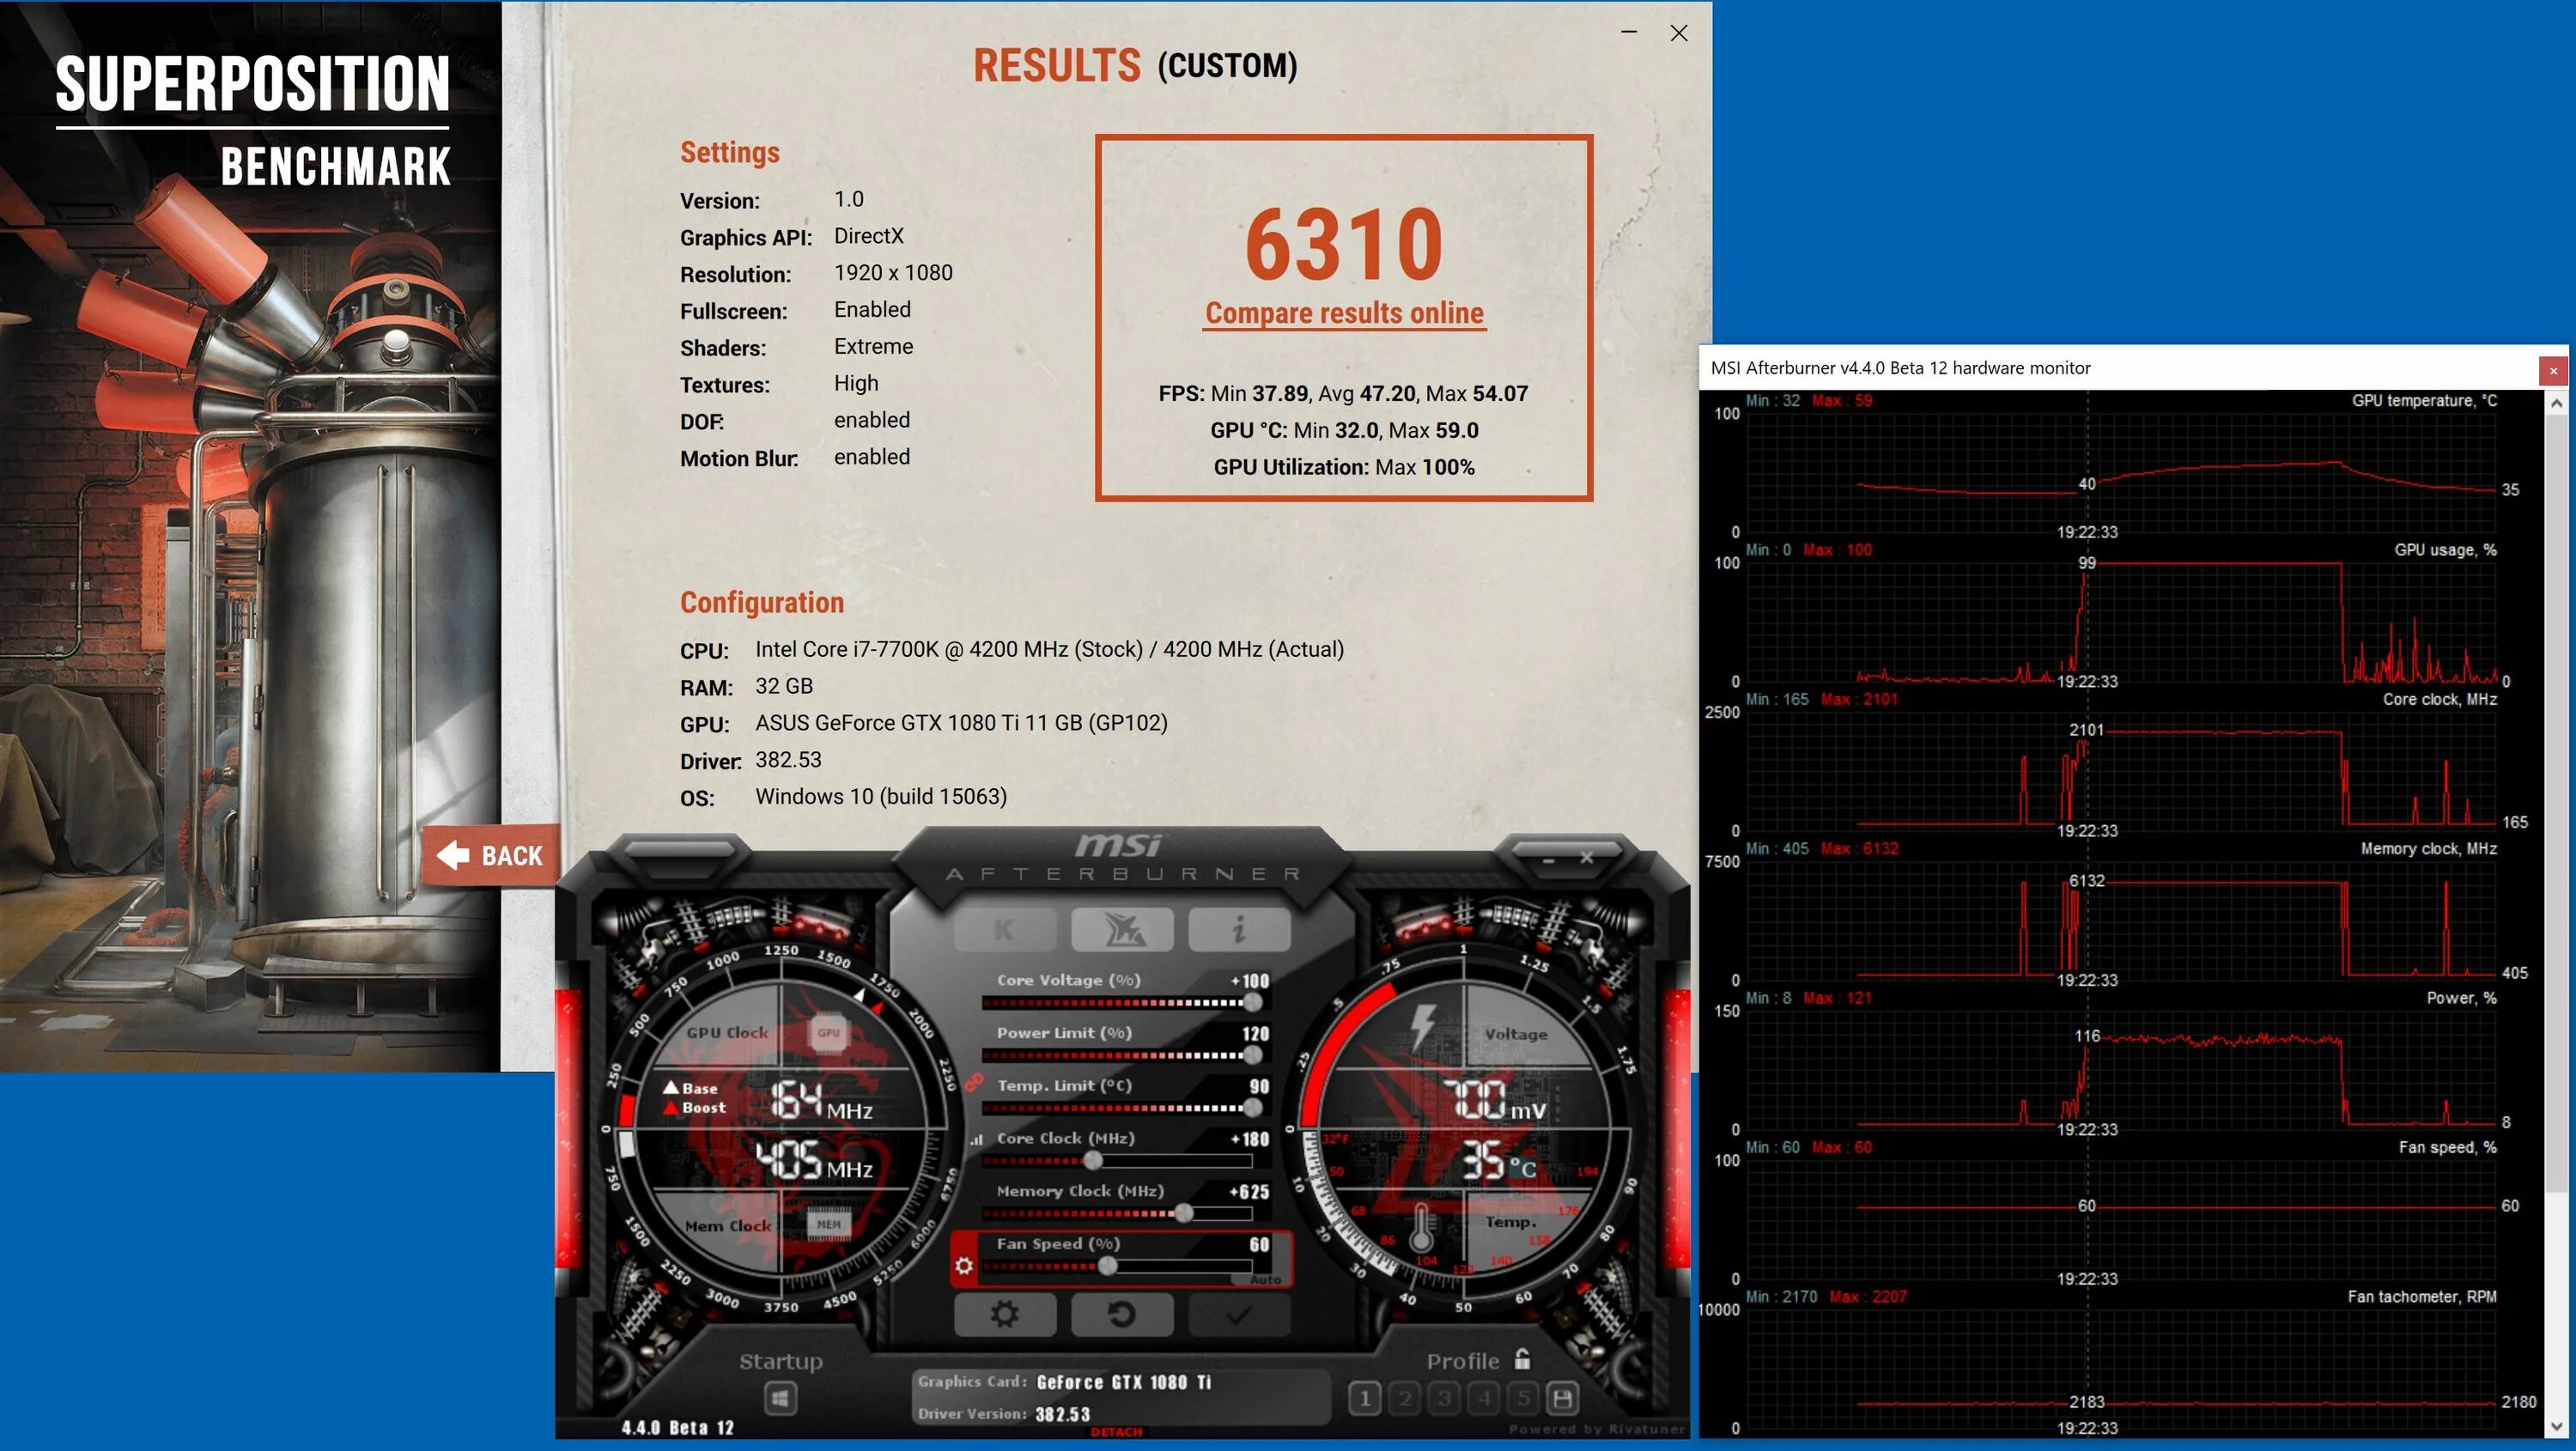The width and height of the screenshot is (2576, 1451).
Task: Open the core clock curve editor bars icon
Action: [976, 1140]
